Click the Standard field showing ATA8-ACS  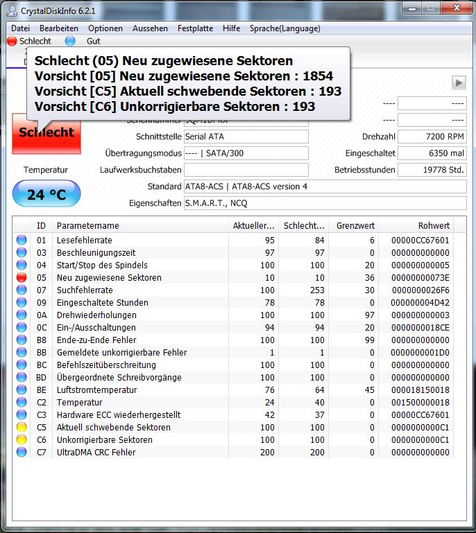point(325,186)
